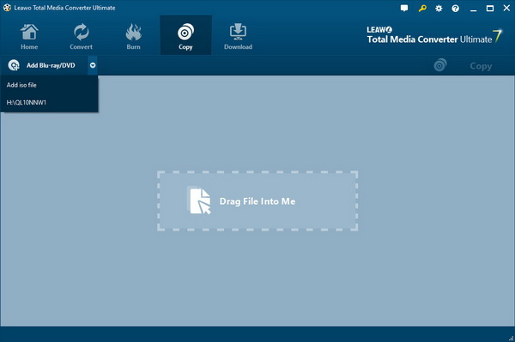Screen dimensions: 515x342
Task: Click the Add Blu-ray/DVD button label
Action: click(51, 66)
